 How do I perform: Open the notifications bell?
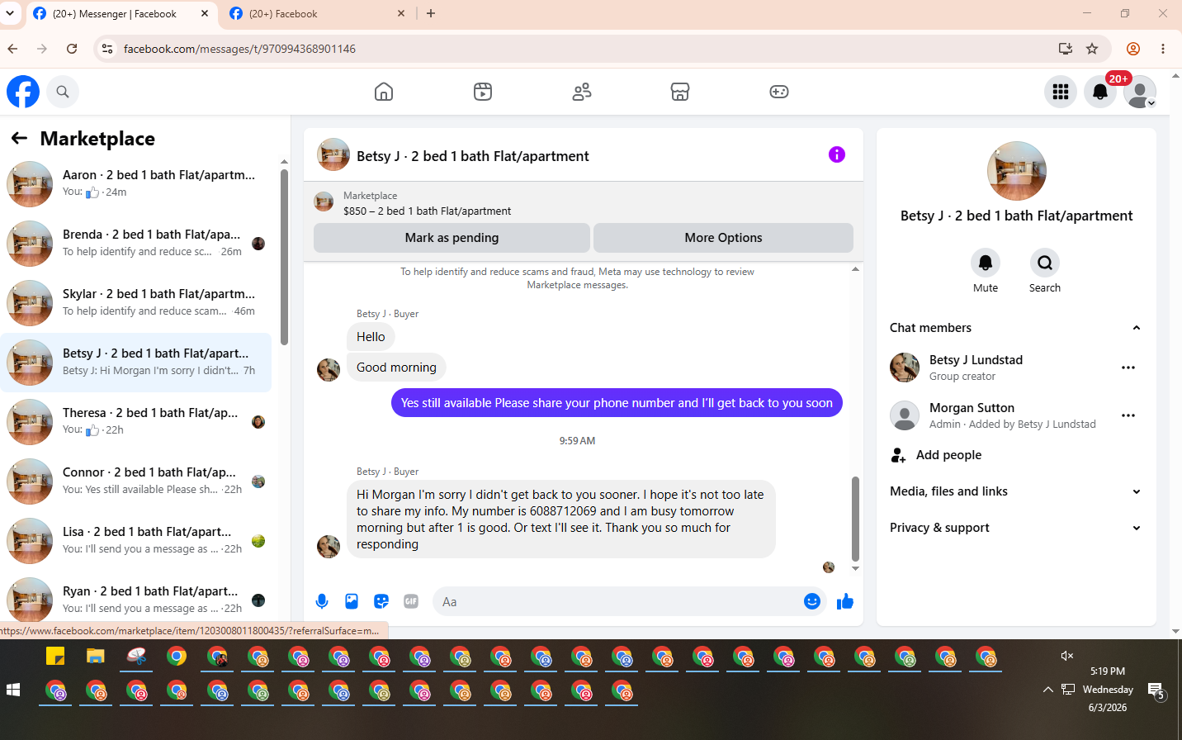[1100, 92]
